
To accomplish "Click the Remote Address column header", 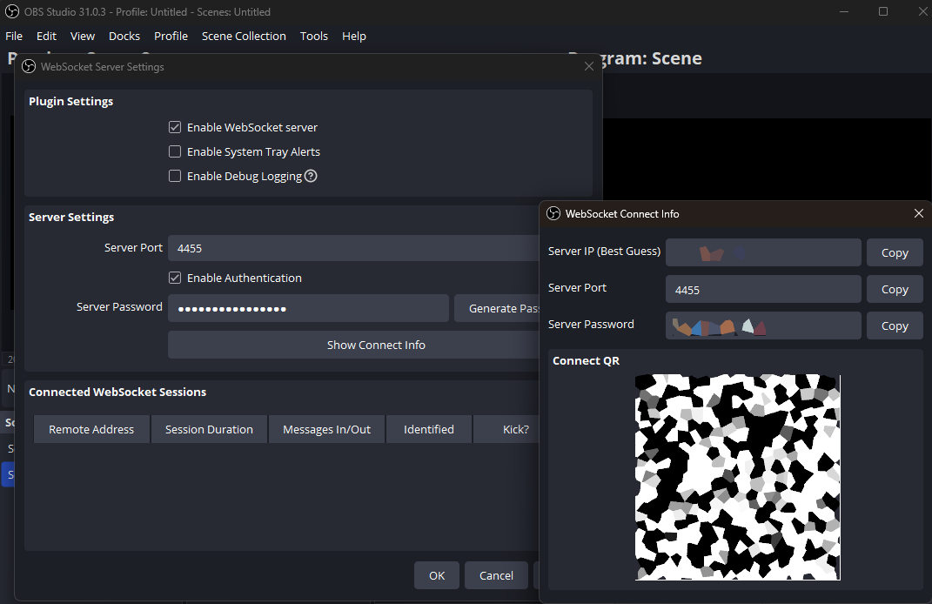I will (91, 429).
